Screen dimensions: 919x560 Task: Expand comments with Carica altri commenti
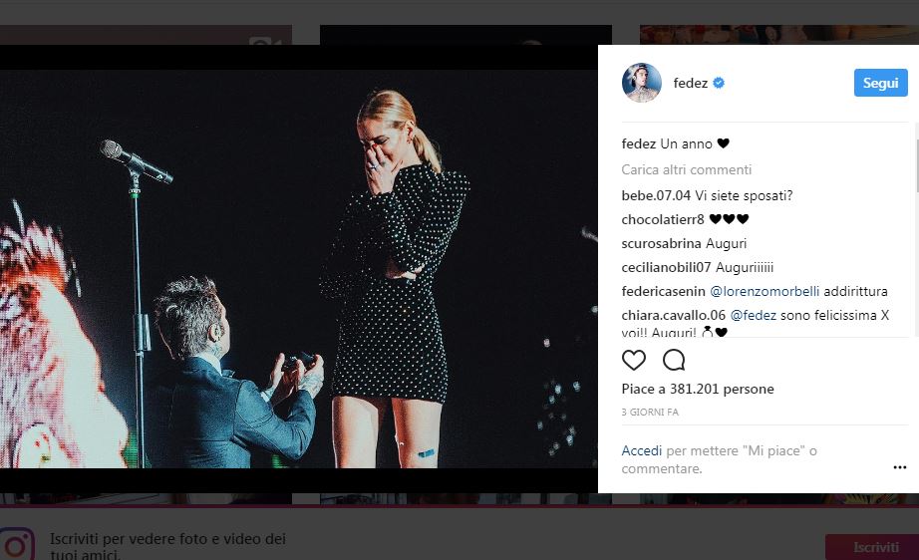click(687, 169)
